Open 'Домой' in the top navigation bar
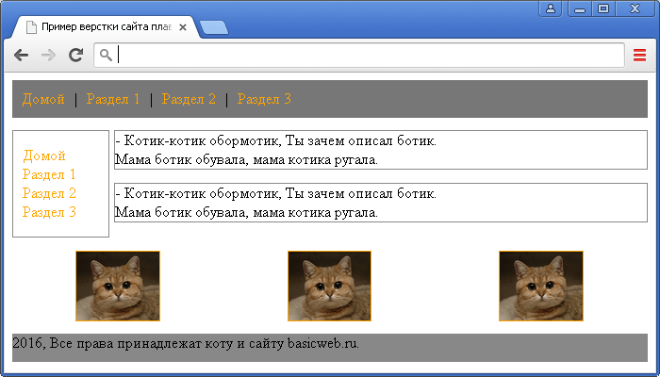 tap(42, 99)
